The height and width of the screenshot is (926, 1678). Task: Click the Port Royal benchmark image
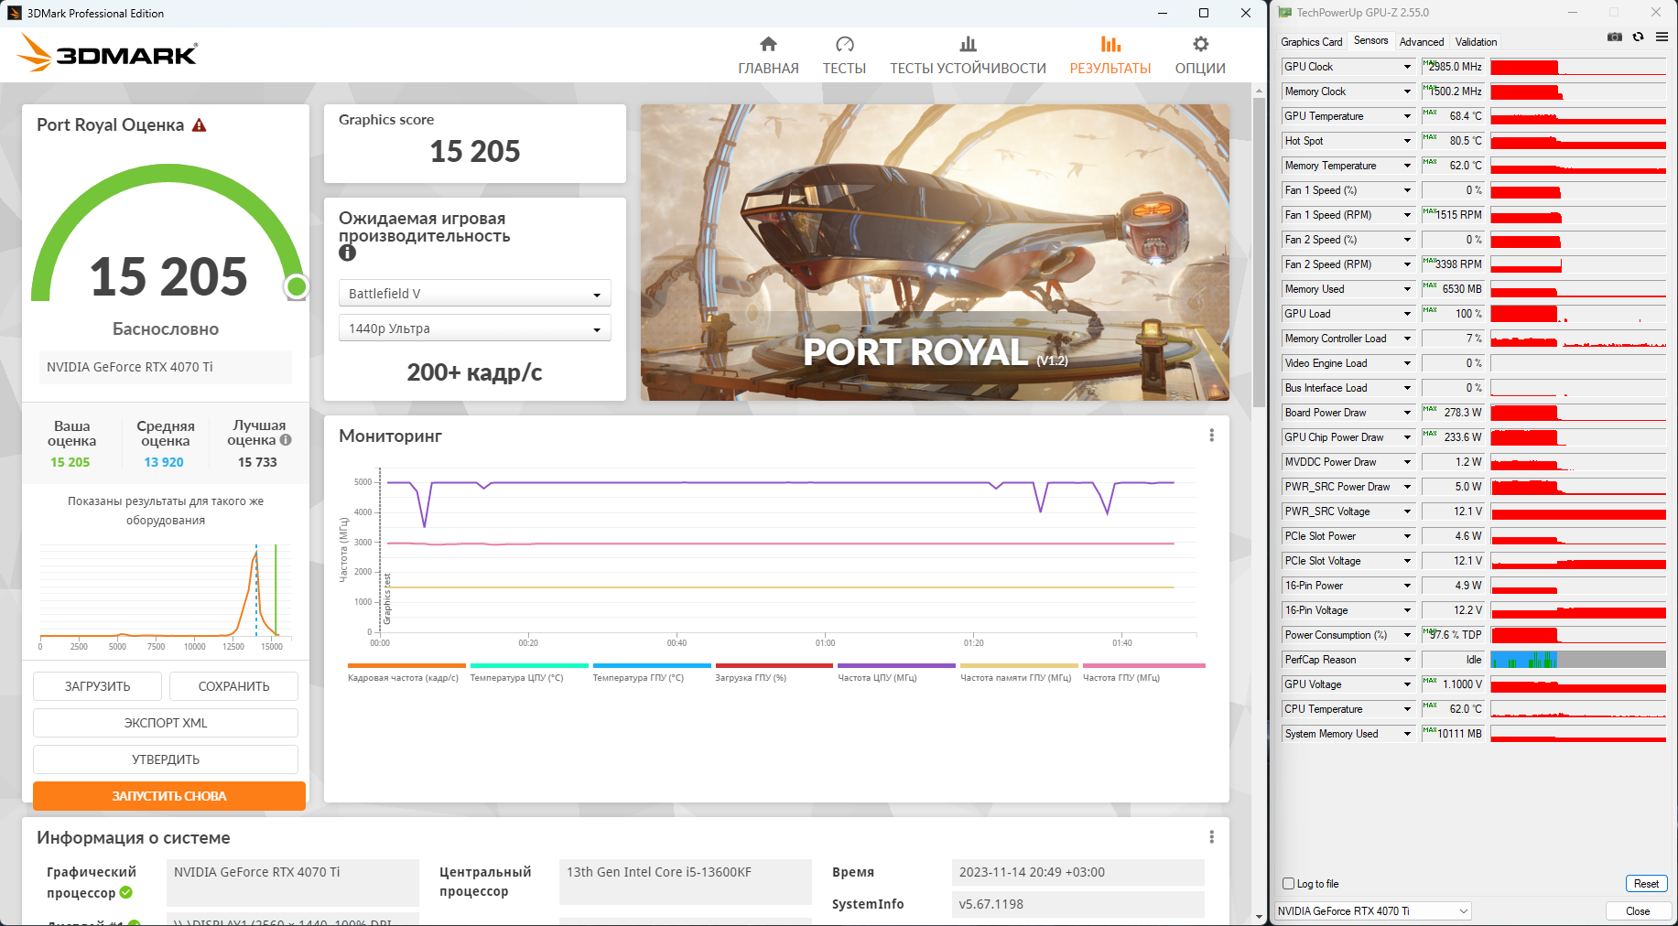(x=935, y=253)
